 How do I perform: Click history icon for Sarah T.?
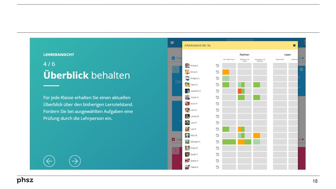point(217,155)
